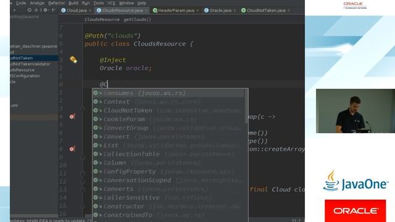Choose ConstrainedTo completion suggestion
Image resolution: width=395 pixels, height=222 pixels.
pyautogui.click(x=168, y=215)
